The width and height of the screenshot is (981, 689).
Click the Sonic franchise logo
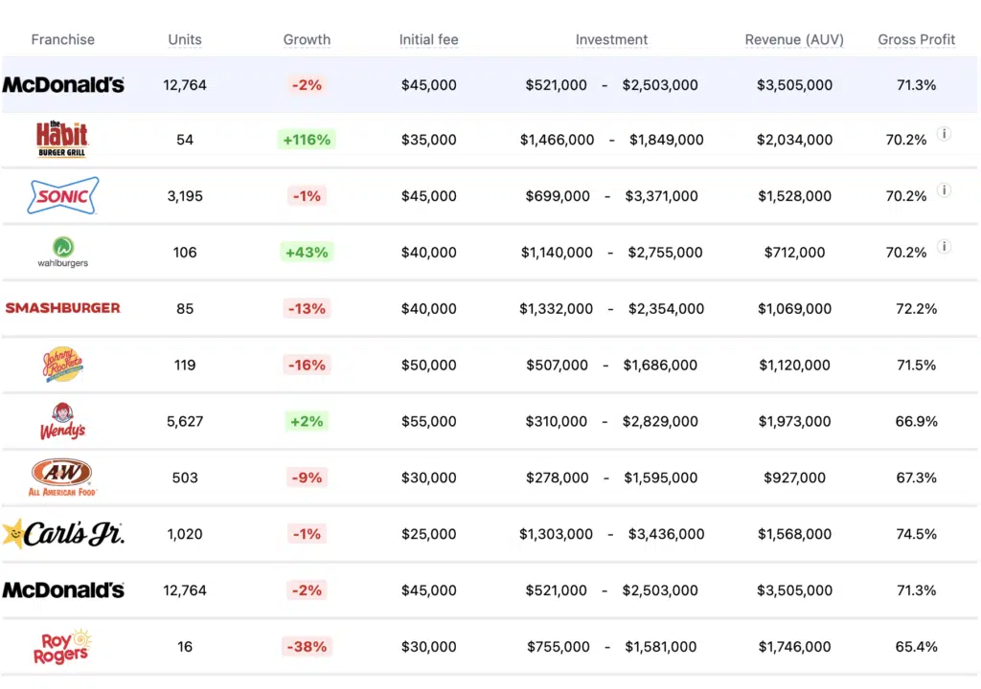[x=63, y=195]
